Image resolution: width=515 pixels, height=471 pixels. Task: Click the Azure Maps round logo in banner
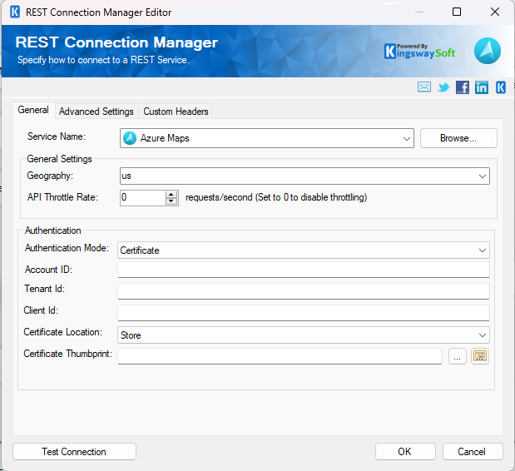coord(487,51)
